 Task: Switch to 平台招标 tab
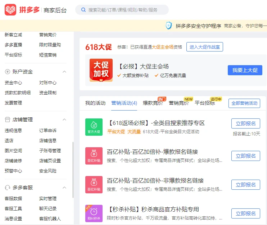point(205,103)
